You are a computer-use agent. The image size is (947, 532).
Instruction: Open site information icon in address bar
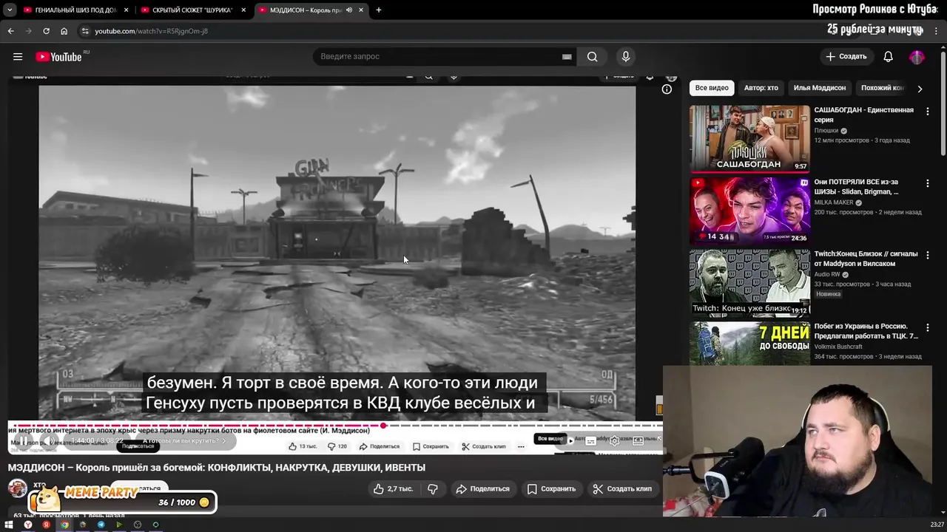tap(85, 31)
